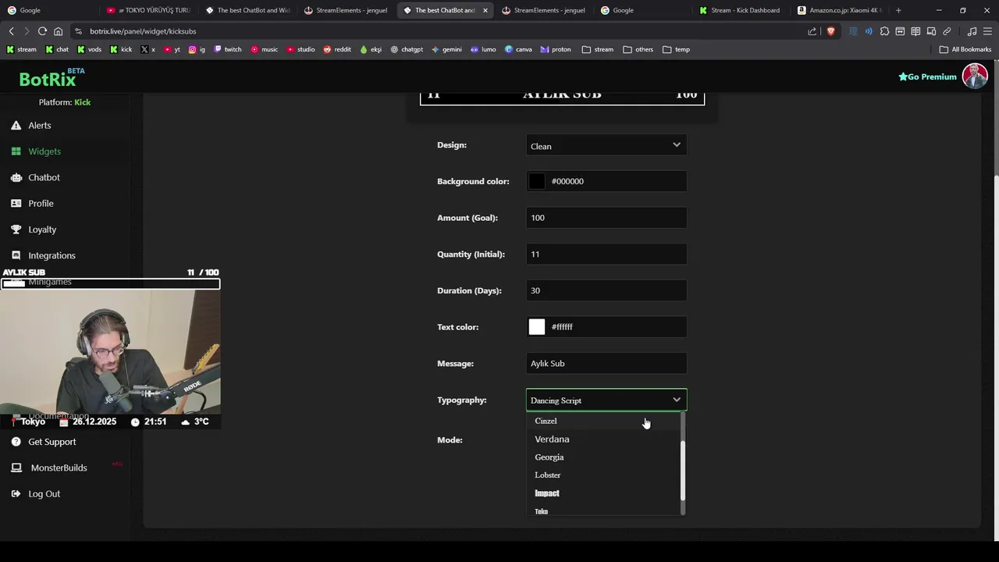Go to browser home page
999x562 pixels.
pos(58,31)
